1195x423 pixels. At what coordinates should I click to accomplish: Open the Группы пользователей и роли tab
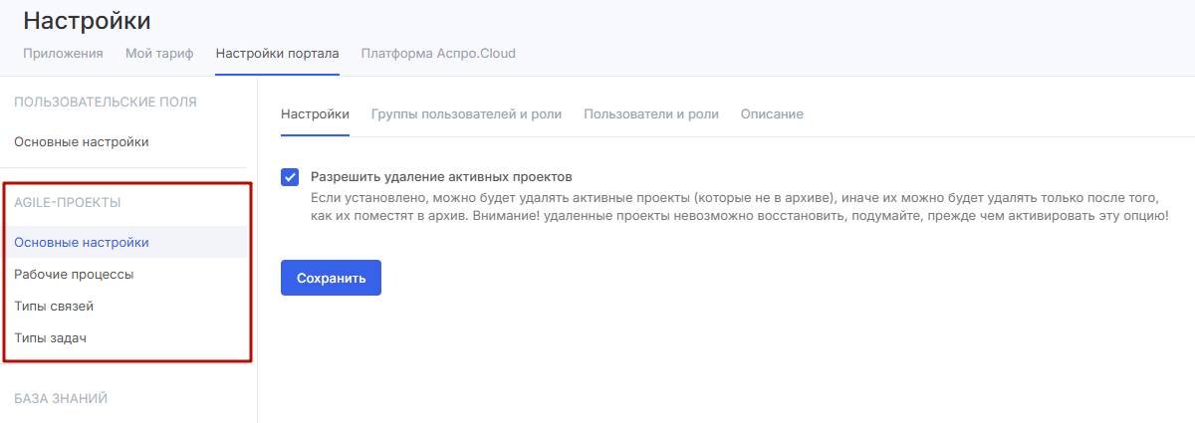click(x=466, y=114)
